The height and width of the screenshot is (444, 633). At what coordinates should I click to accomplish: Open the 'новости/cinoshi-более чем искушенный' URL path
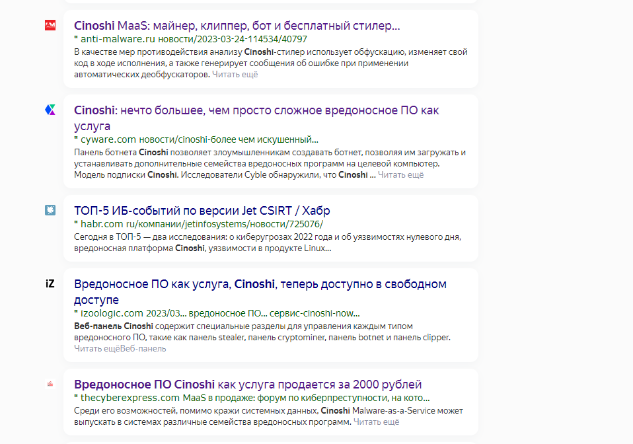click(229, 139)
